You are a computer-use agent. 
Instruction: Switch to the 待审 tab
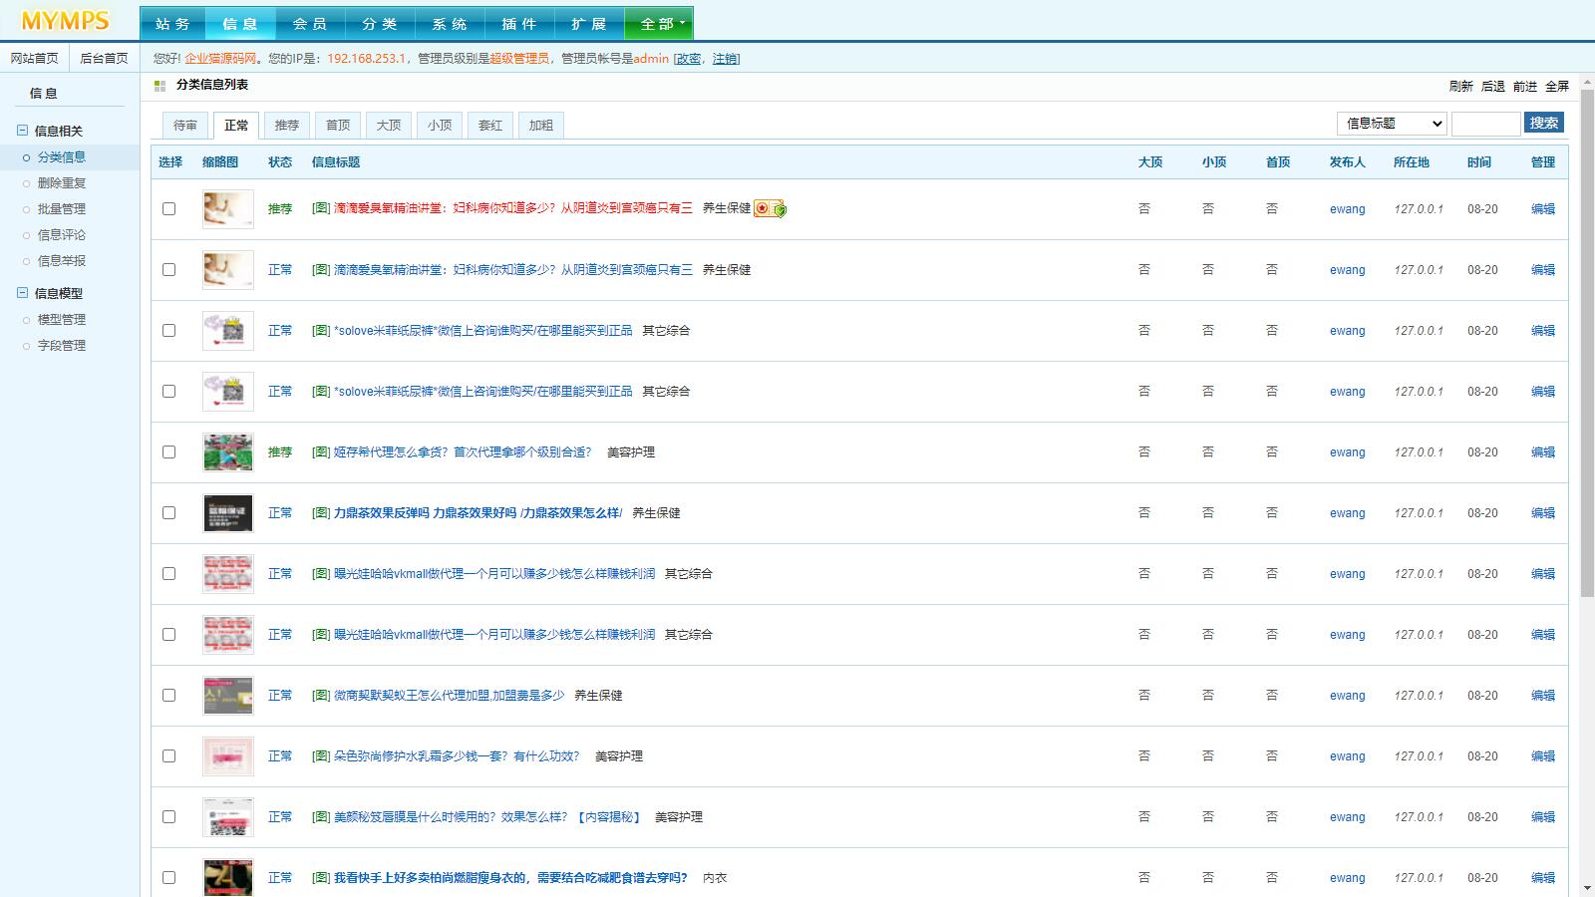pos(185,126)
